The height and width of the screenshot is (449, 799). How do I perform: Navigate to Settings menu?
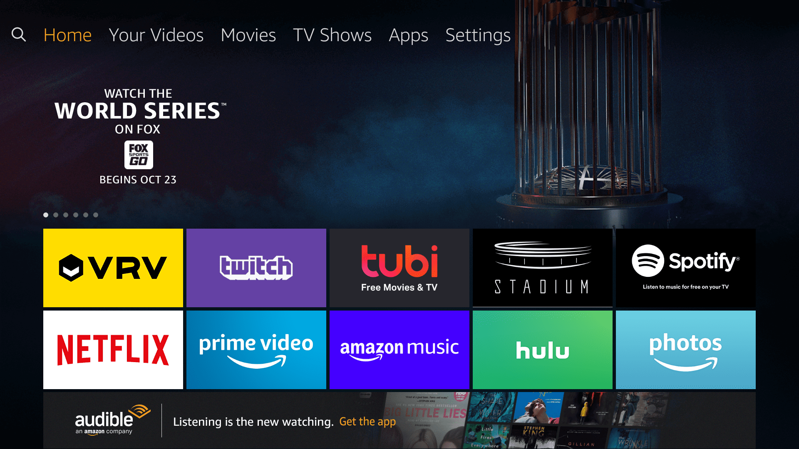[477, 35]
